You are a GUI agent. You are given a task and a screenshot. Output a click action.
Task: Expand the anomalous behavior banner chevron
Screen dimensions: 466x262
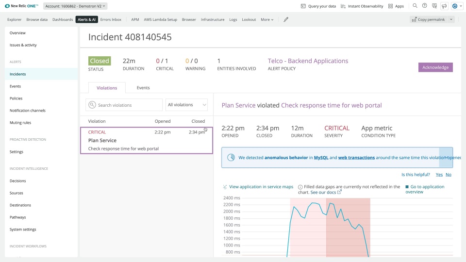(446, 157)
